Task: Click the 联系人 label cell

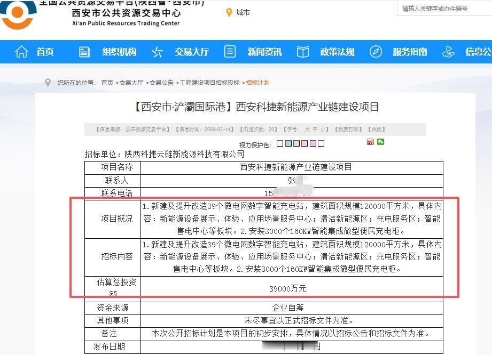Action: coord(113,181)
